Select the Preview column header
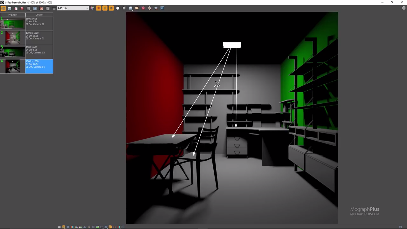The height and width of the screenshot is (229, 407). point(12,15)
